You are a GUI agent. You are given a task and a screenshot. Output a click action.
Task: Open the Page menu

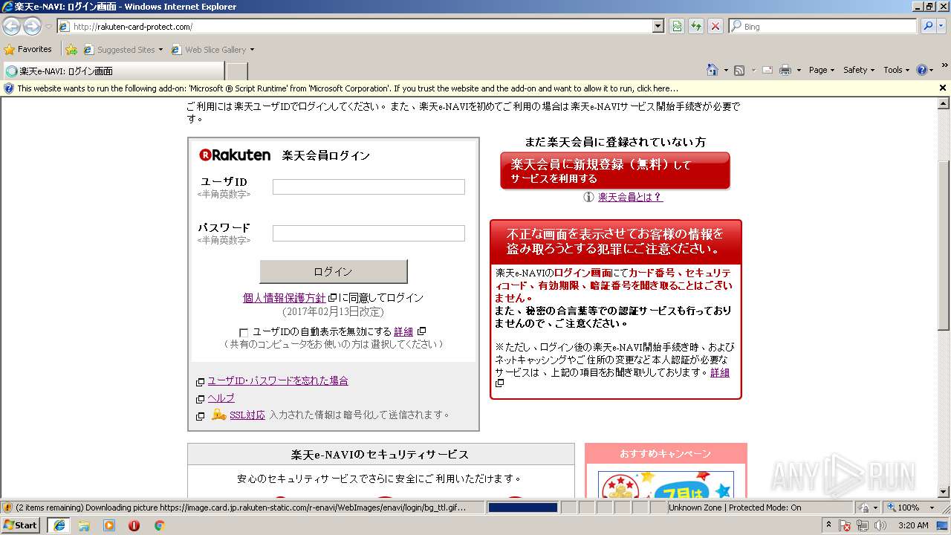(x=822, y=70)
